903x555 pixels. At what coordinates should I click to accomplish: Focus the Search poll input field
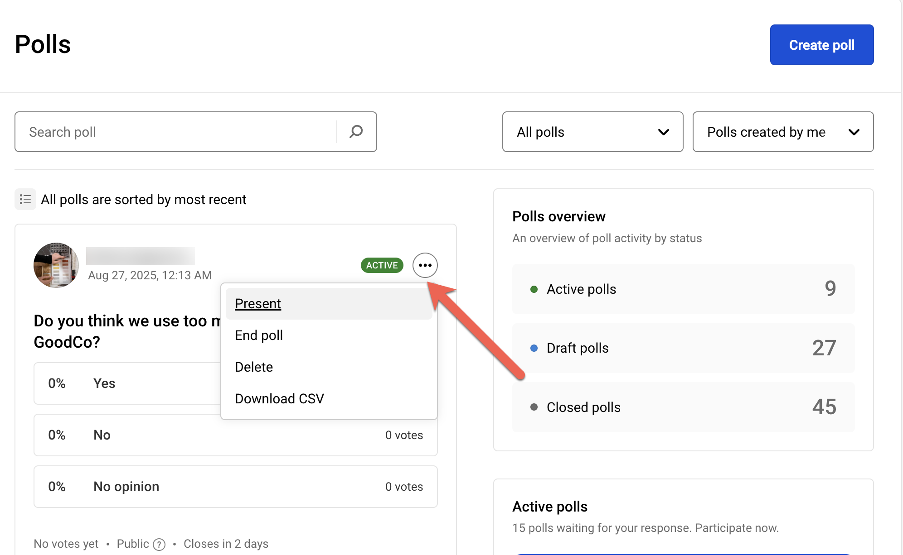point(177,132)
